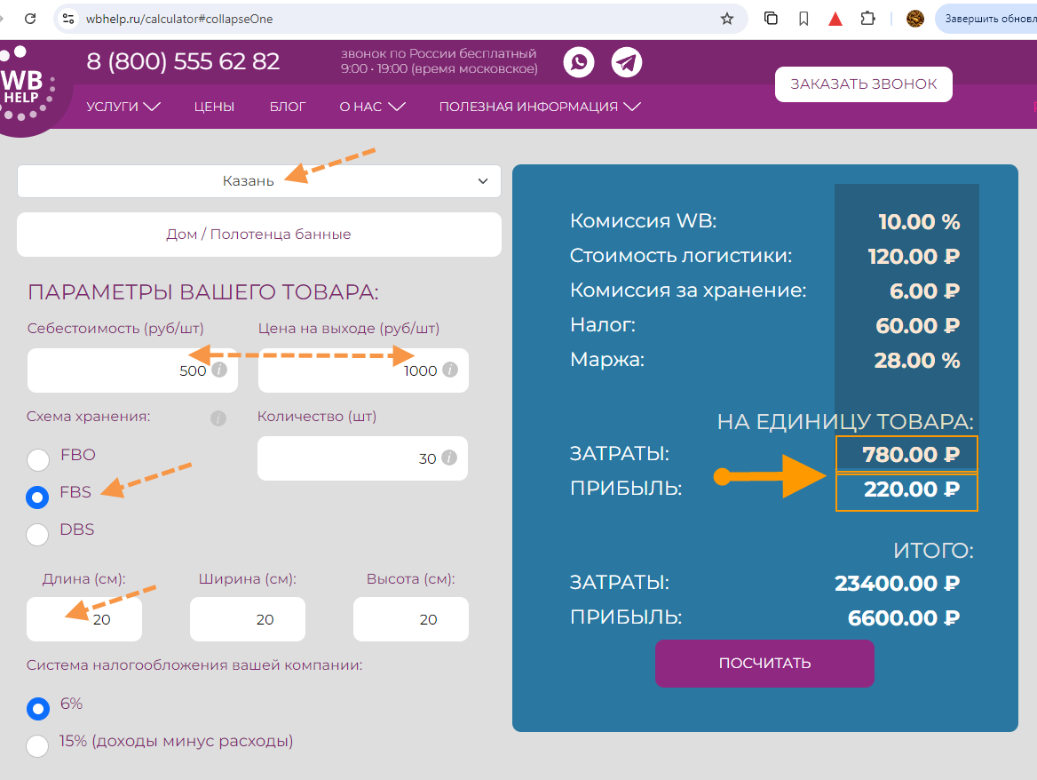
Task: Click the WB Help logo
Action: (x=25, y=87)
